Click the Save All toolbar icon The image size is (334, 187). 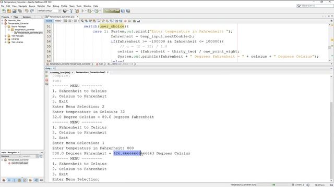tap(20, 11)
